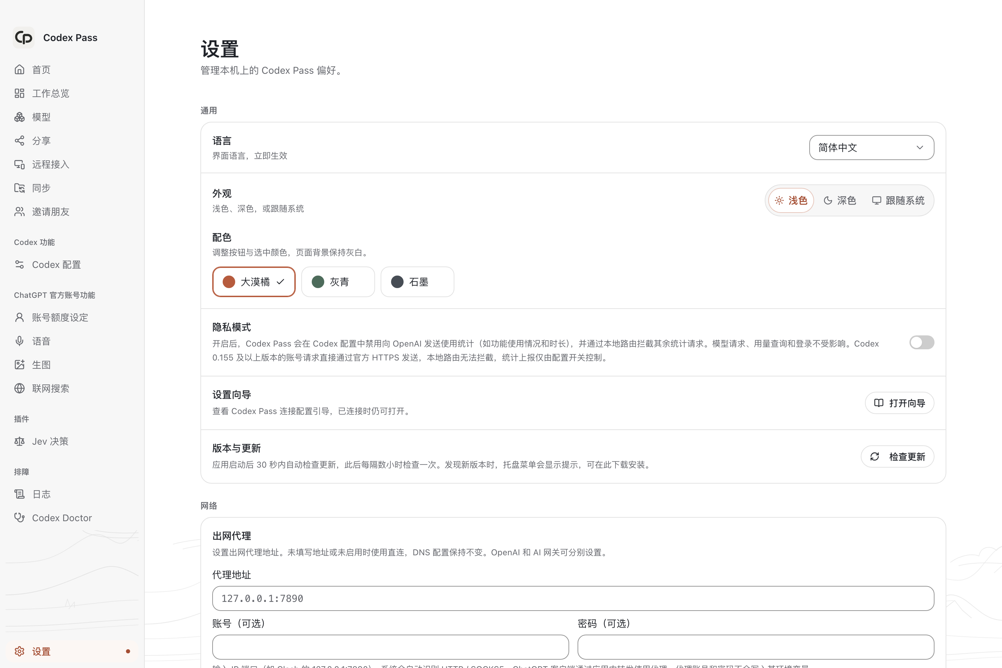Go to 首页 in sidebar
Viewport: 1002px width, 668px height.
[72, 70]
